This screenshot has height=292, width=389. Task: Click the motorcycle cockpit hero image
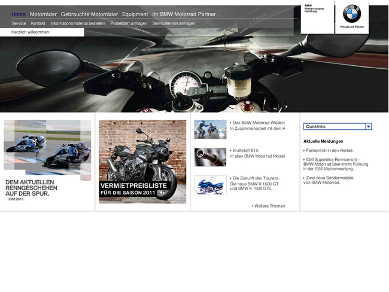pyautogui.click(x=194, y=74)
